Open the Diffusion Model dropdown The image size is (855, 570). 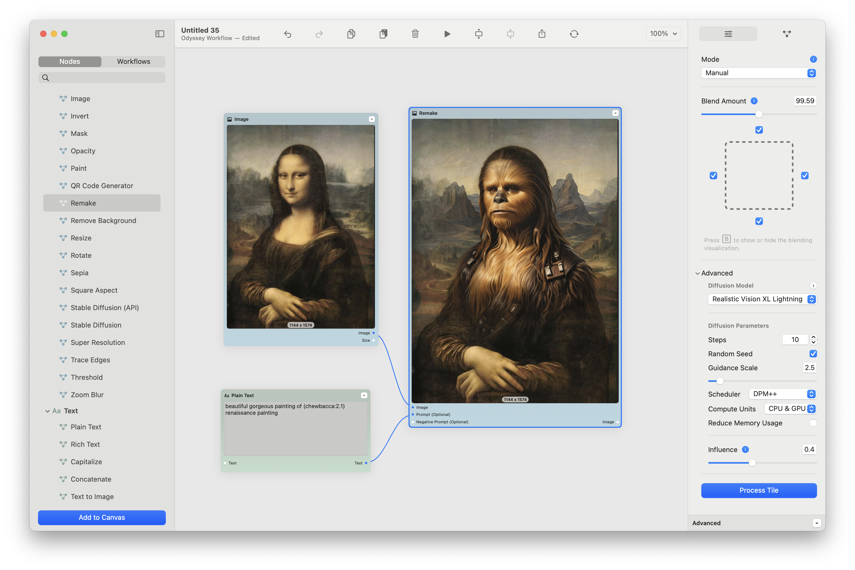(x=762, y=299)
